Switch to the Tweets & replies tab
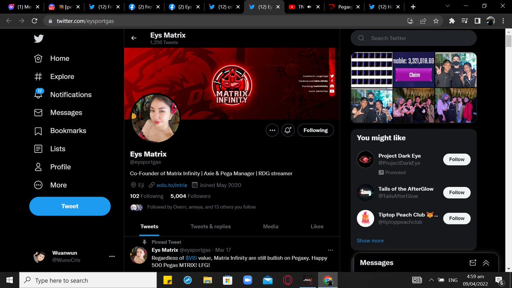 point(211,227)
